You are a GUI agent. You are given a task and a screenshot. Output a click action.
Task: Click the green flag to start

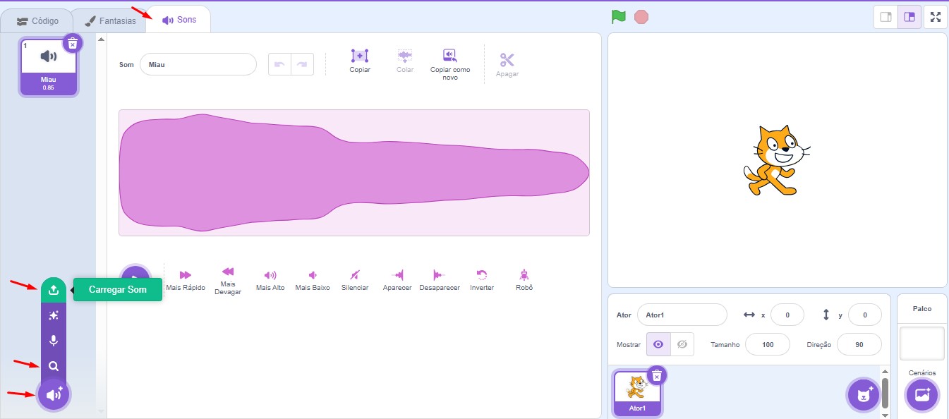tap(619, 17)
